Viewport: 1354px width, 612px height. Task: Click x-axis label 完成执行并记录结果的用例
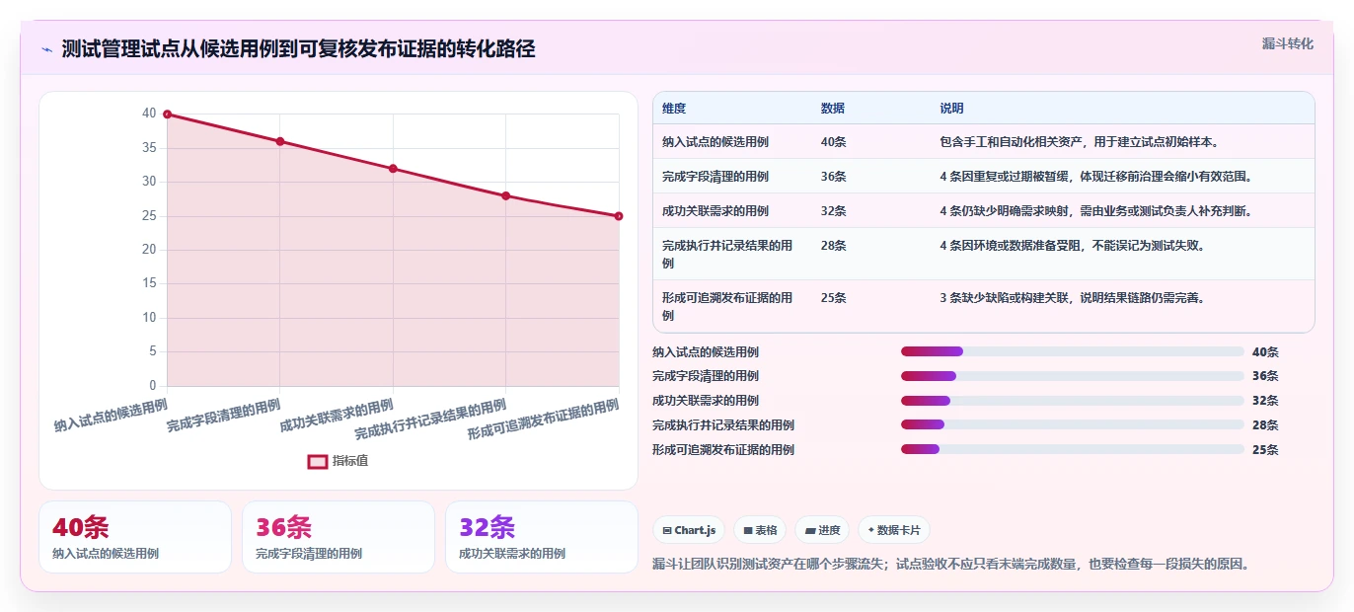tap(430, 420)
